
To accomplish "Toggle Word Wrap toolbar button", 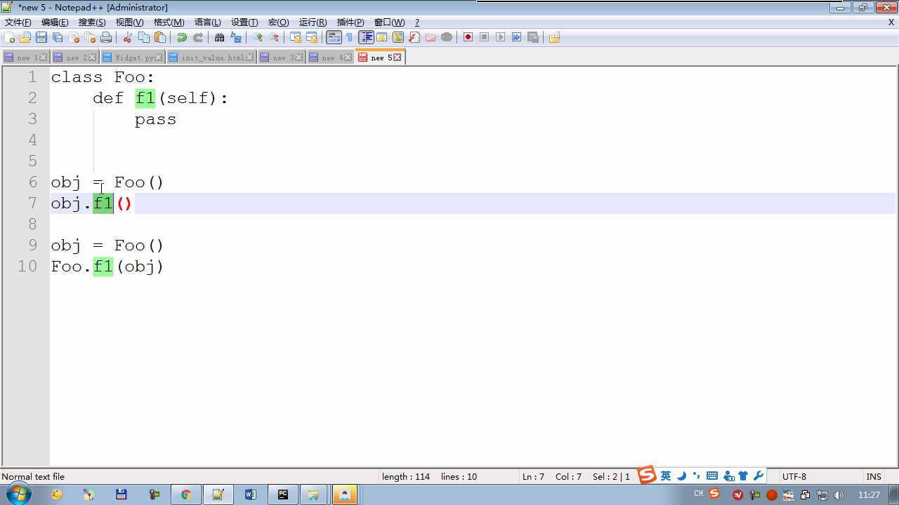I will pos(334,37).
